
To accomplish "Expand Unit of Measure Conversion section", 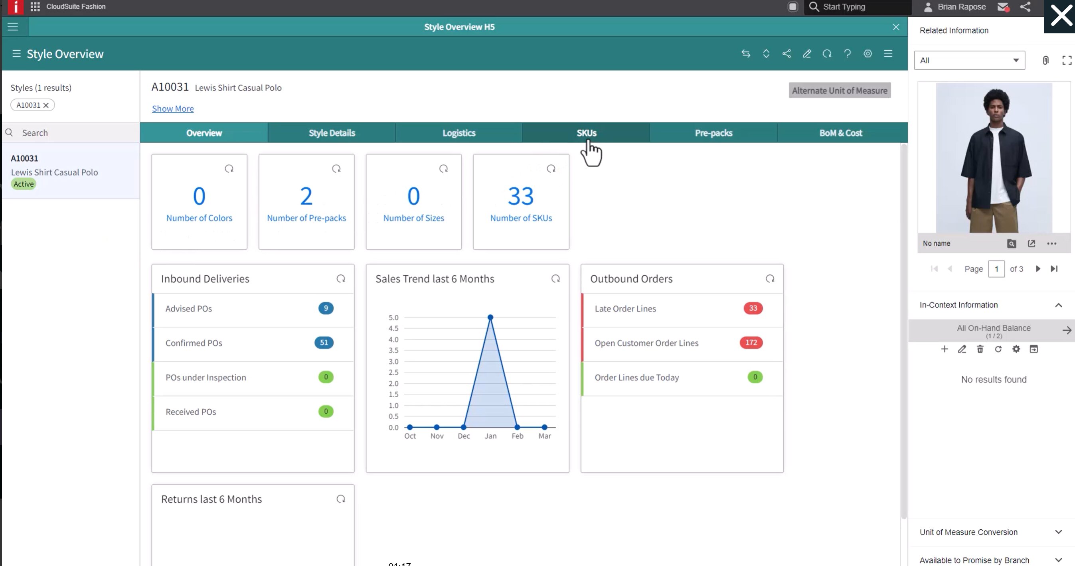I will 1058,532.
